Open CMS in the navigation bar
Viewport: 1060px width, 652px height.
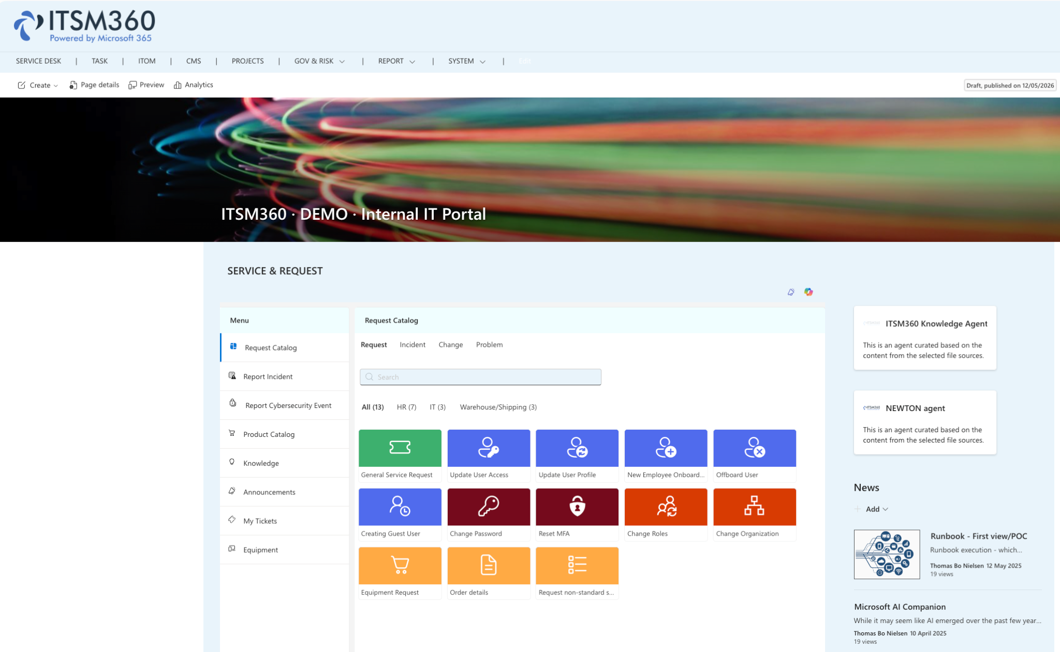click(194, 61)
